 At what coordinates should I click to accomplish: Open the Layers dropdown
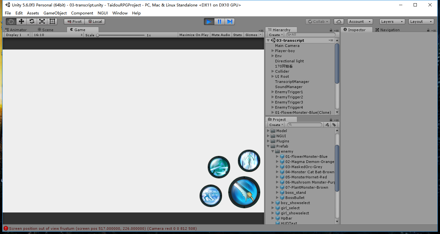392,22
